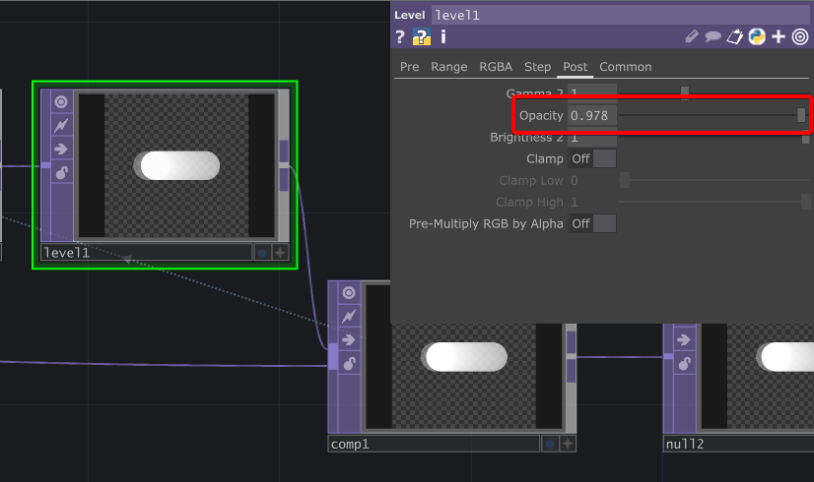Click the plus icon in the parameter header

point(779,36)
